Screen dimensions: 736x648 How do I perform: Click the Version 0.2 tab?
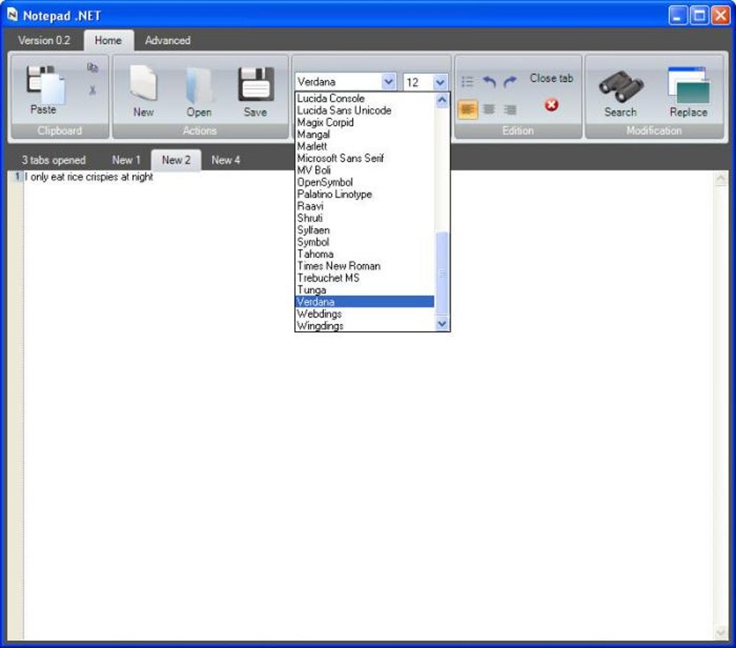(44, 40)
